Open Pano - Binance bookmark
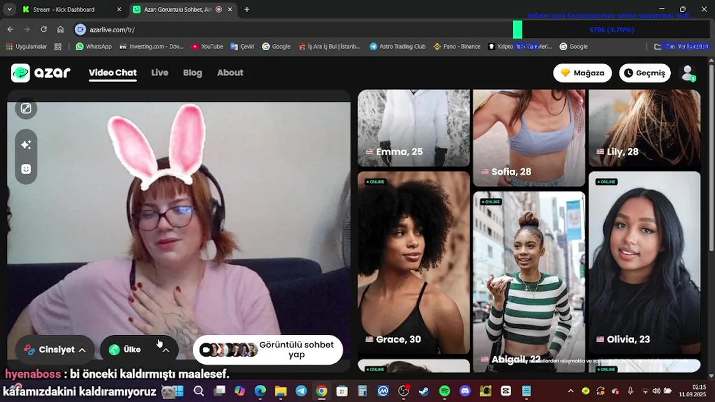715x402 pixels. point(457,47)
